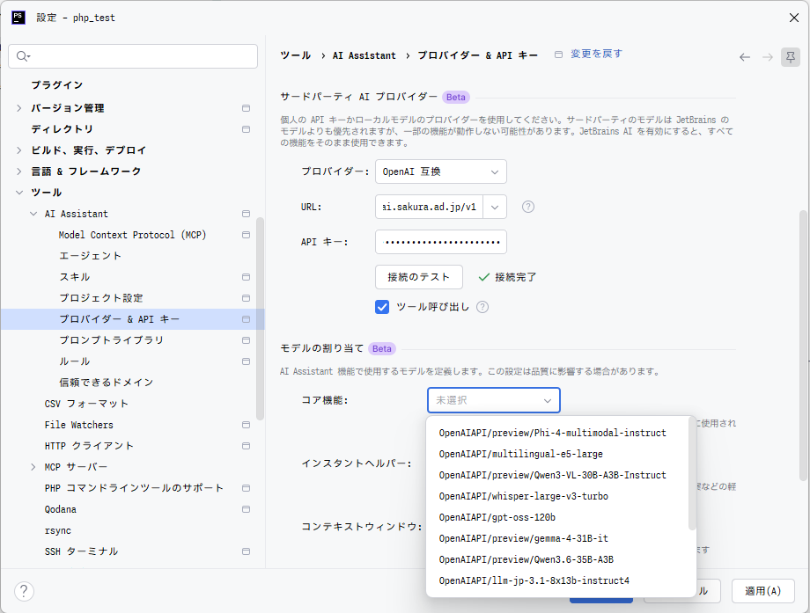Select OpenAIAPI/preview/Qwen3-VL-30B-A3B-Instruct model

pos(553,475)
